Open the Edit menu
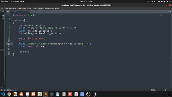172x97 pixels. (6, 9)
